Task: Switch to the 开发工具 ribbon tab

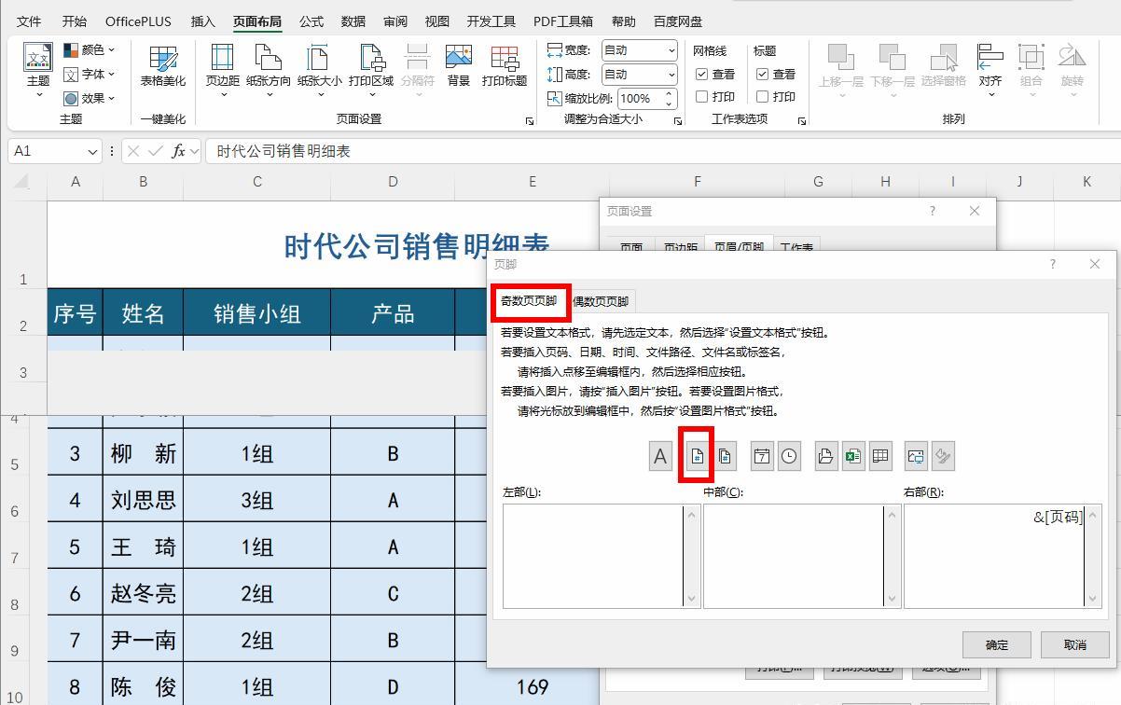Action: [x=491, y=21]
